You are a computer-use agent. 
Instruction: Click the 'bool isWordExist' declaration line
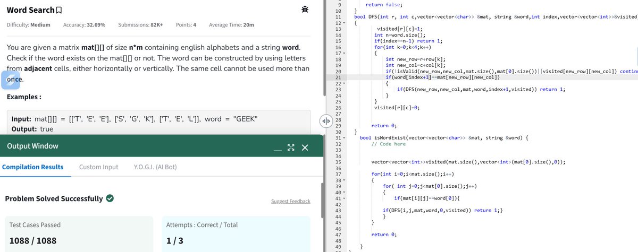click(444, 138)
